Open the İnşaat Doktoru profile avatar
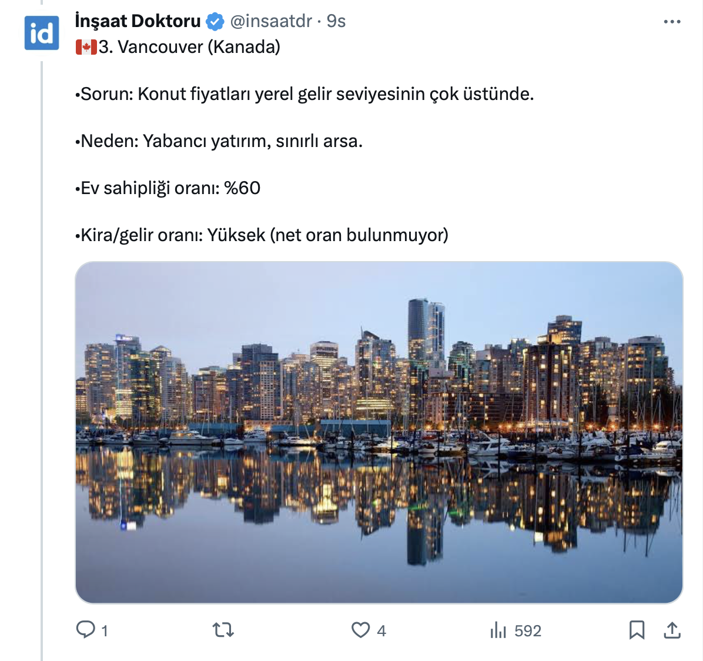 (41, 33)
